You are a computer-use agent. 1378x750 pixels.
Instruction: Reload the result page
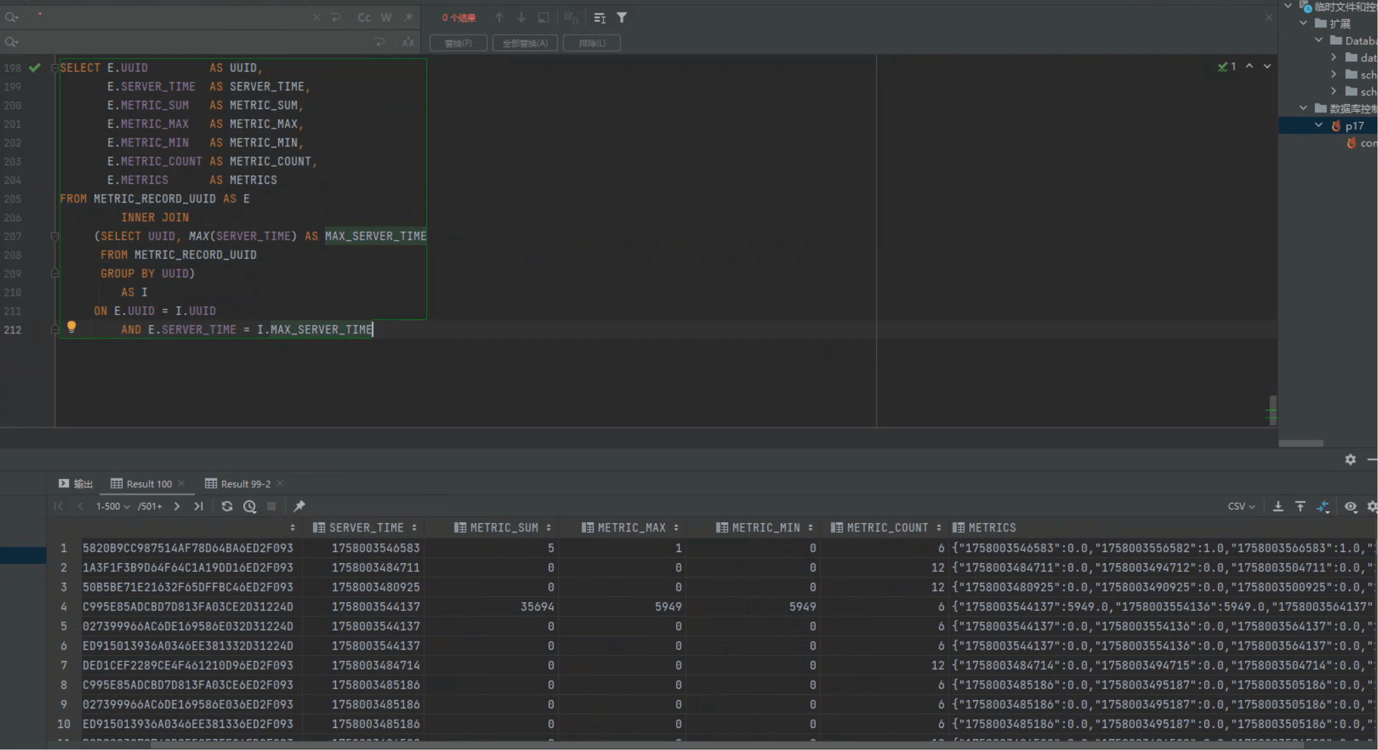tap(227, 507)
